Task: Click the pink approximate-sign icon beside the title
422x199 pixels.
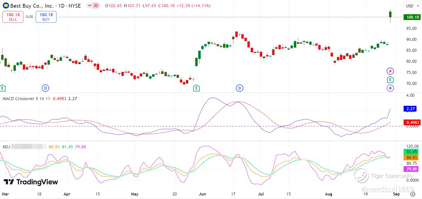Action: click(96, 5)
